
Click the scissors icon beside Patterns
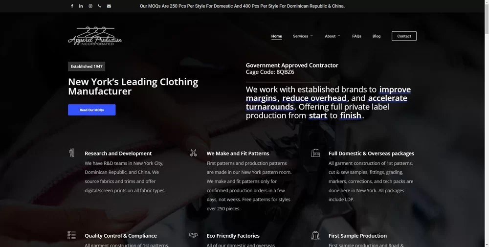(193, 153)
